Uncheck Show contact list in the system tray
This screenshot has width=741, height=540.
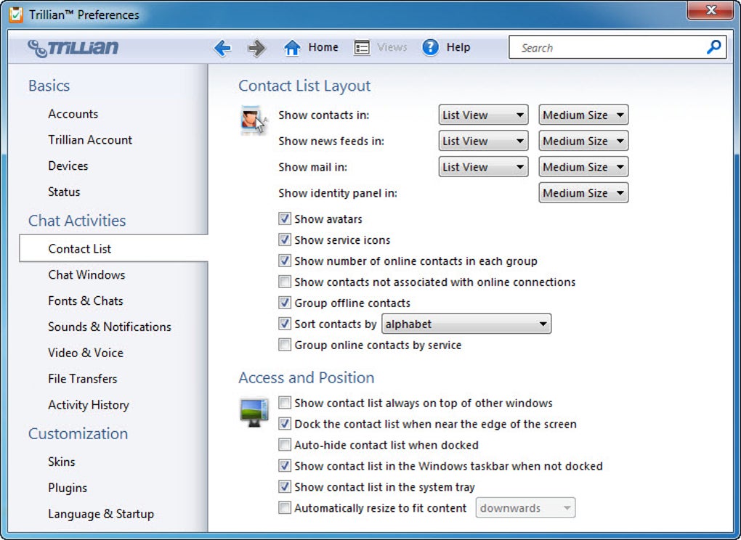(285, 487)
